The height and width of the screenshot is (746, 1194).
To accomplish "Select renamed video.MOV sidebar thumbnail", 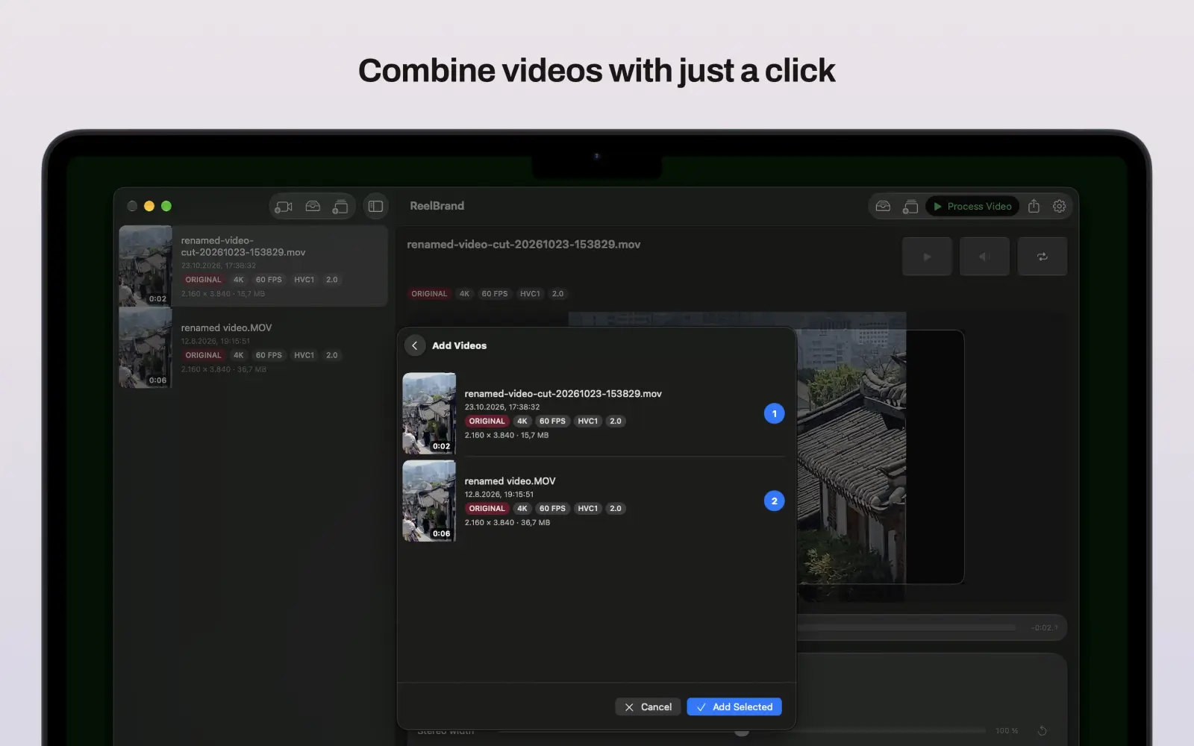I will click(146, 348).
